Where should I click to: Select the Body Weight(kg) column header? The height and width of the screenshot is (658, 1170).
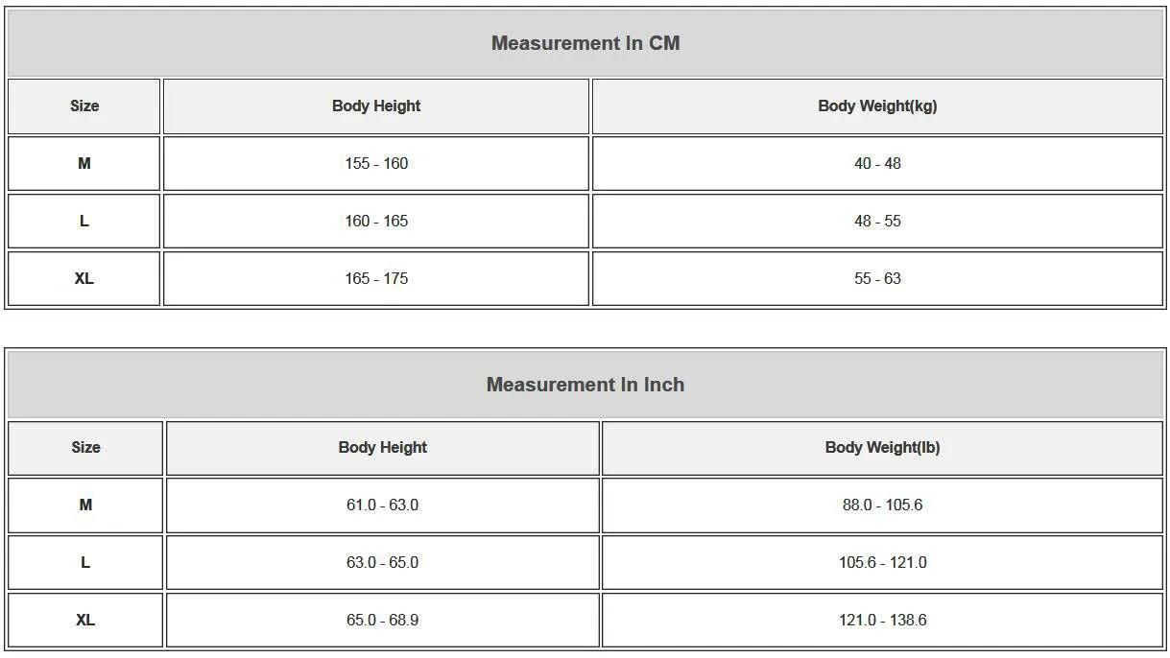click(x=877, y=106)
